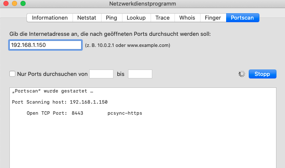
Task: Switch to the Whois tab
Action: tap(187, 18)
